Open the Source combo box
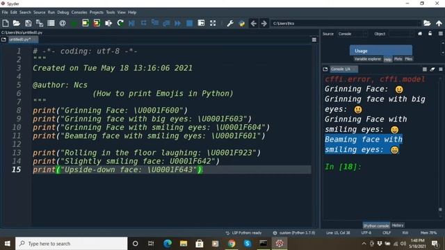 click(353, 34)
